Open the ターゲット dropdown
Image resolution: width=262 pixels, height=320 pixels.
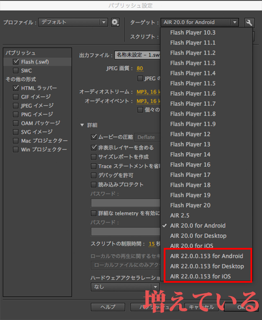click(x=200, y=22)
